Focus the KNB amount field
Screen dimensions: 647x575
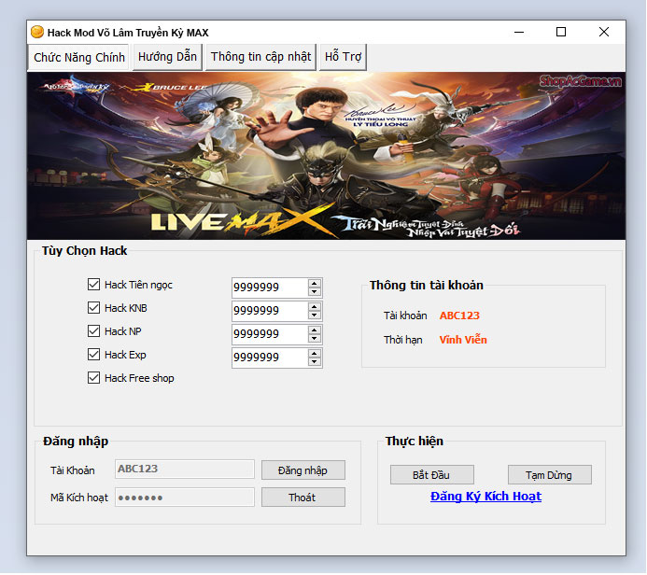pos(270,311)
